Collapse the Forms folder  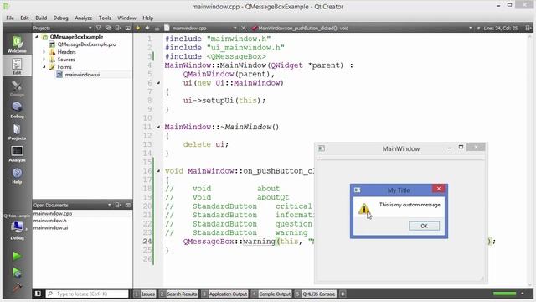click(44, 67)
